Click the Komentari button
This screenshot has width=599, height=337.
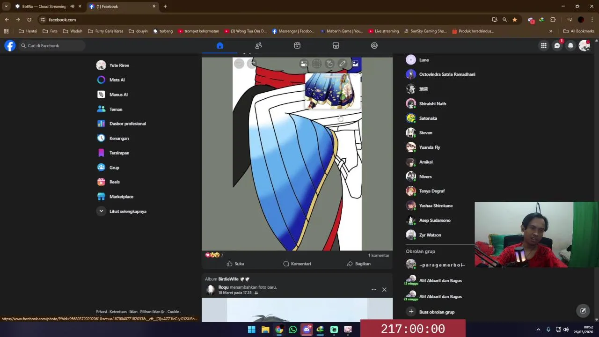pyautogui.click(x=297, y=264)
